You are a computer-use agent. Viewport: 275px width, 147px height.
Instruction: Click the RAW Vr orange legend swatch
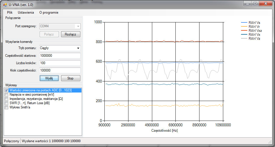(244, 26)
